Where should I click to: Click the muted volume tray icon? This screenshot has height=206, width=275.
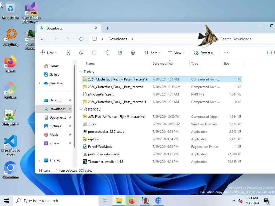coord(240,201)
